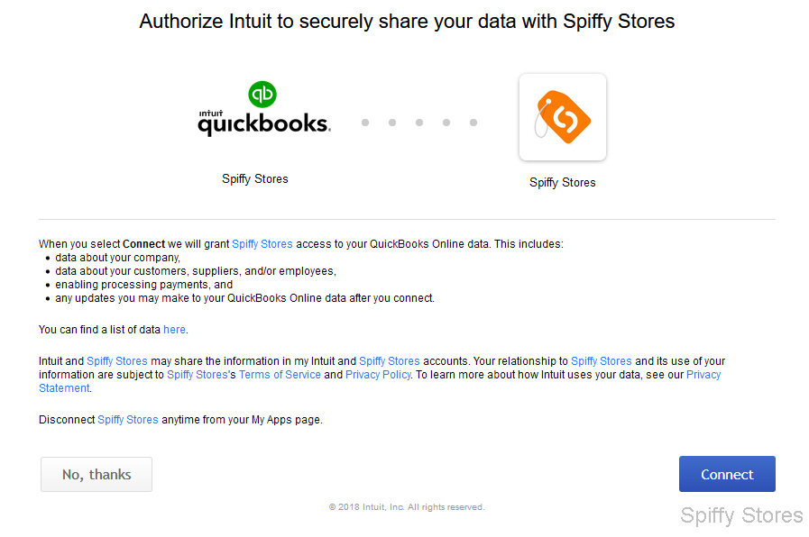This screenshot has height=537, width=809.
Task: Click Spiffy Stores link in the Connect sentence
Action: 262,244
